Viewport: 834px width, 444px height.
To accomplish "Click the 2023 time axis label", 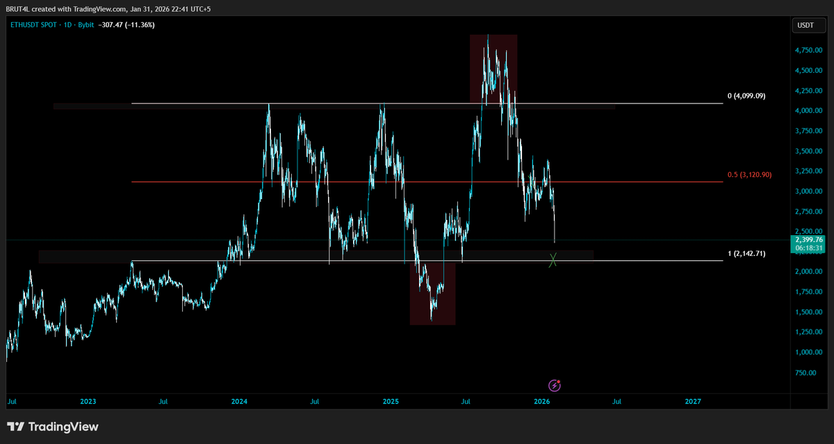I will point(88,401).
